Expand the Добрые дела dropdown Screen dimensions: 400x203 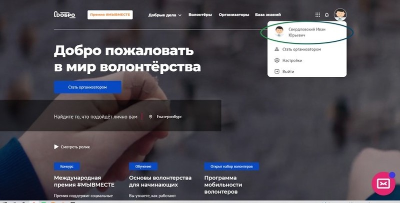[x=165, y=15]
